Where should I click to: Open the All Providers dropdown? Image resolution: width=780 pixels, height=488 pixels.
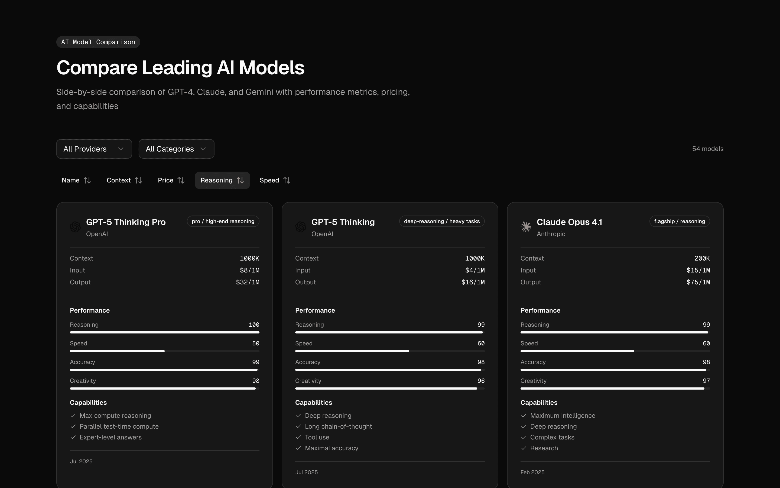[94, 149]
